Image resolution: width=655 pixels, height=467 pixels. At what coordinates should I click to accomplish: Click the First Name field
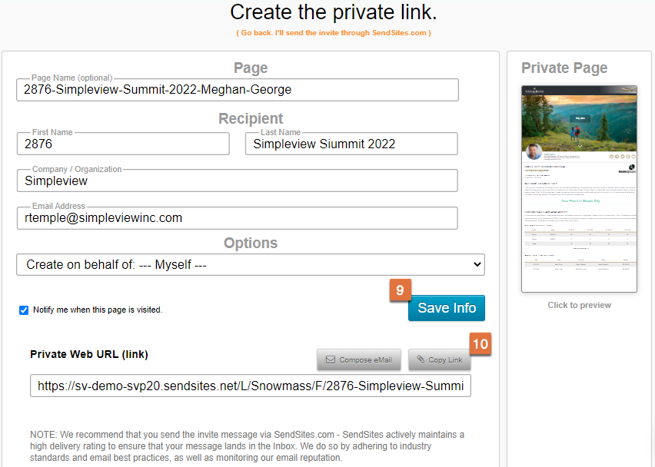(123, 144)
